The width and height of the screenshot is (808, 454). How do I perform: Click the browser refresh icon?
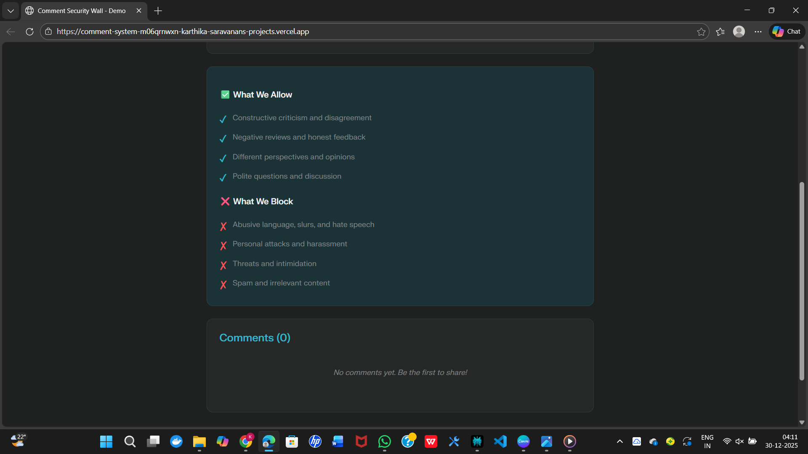[29, 32]
